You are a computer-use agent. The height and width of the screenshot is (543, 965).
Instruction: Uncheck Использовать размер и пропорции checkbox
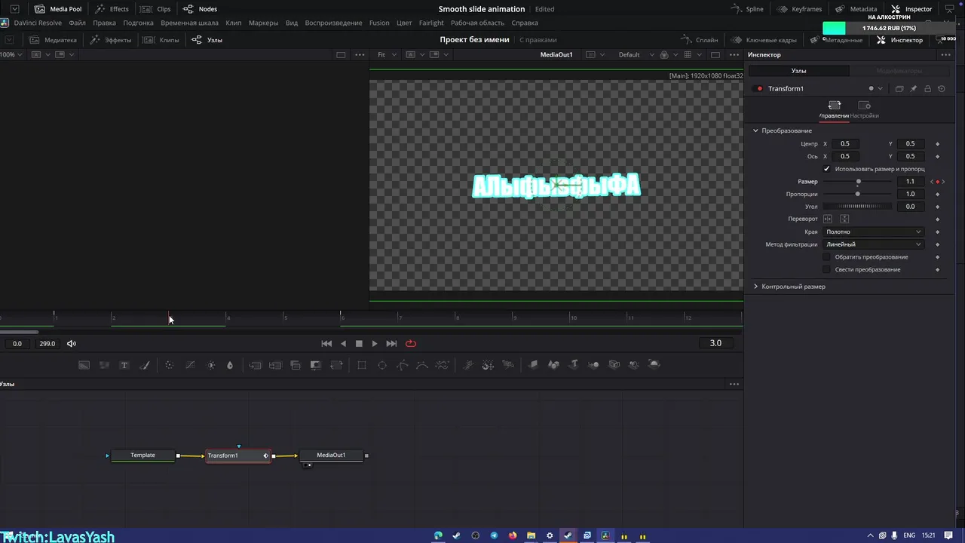[827, 169]
